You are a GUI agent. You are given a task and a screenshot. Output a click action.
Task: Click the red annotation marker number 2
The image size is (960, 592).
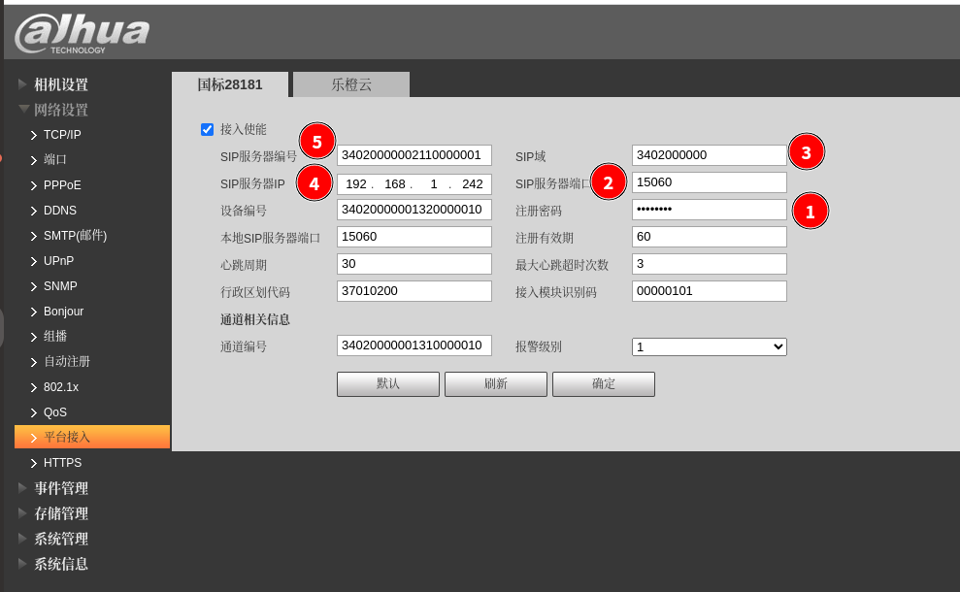pyautogui.click(x=609, y=181)
